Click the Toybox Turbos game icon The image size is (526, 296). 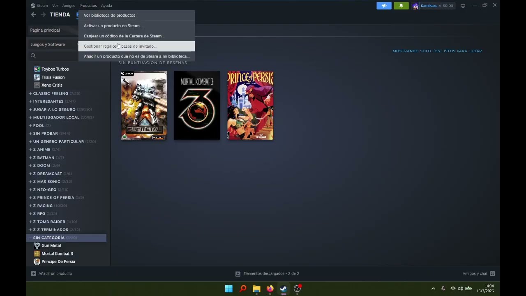(37, 69)
